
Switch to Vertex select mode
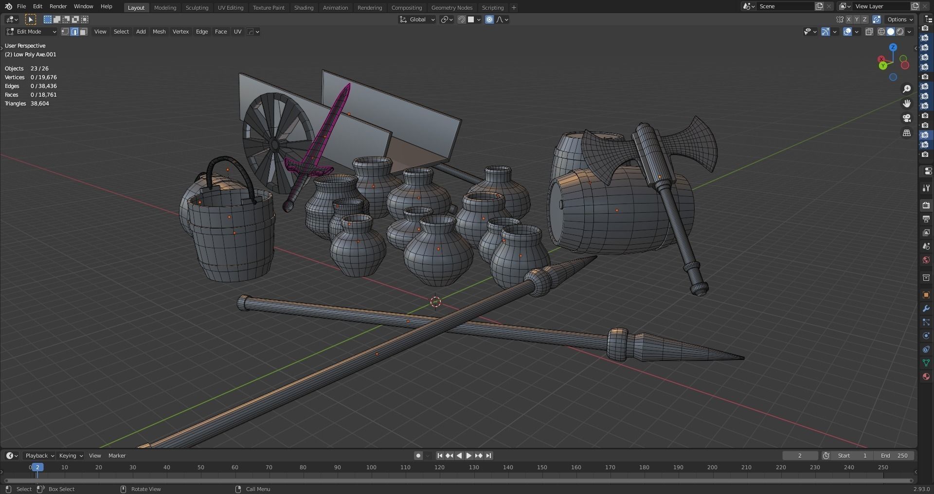65,32
